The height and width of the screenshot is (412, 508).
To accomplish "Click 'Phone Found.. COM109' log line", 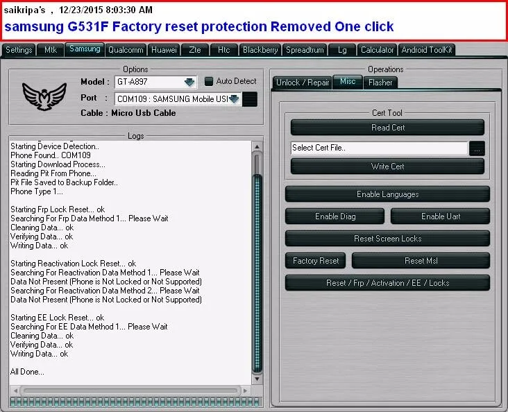I will (x=51, y=155).
